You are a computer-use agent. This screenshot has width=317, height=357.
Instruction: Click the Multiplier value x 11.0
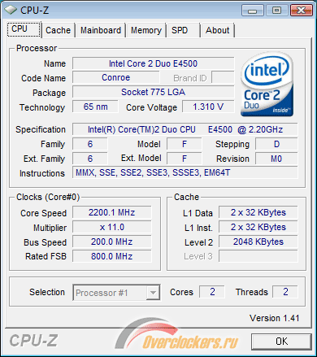pyautogui.click(x=112, y=227)
